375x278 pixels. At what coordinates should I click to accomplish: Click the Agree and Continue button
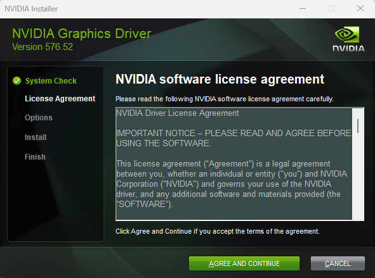pyautogui.click(x=244, y=263)
